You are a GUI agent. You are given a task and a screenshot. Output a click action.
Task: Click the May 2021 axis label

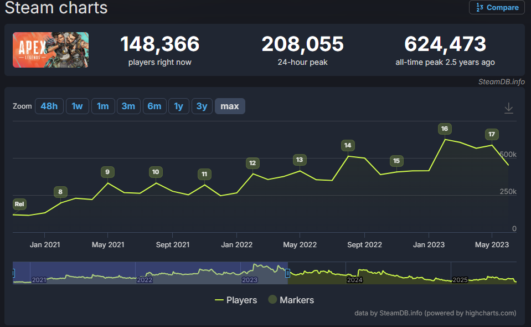(108, 244)
